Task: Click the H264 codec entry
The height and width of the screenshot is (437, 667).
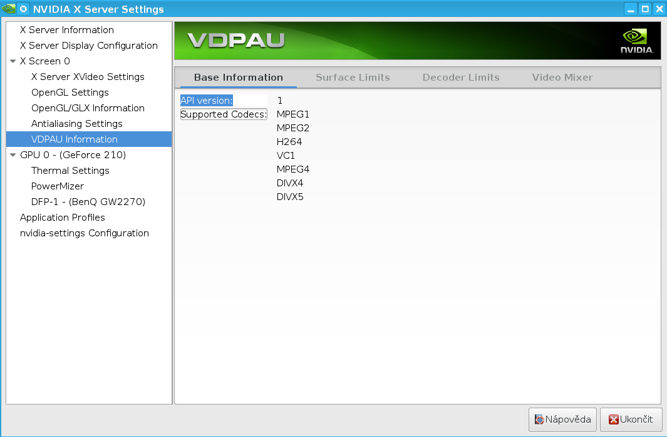Action: pos(289,142)
